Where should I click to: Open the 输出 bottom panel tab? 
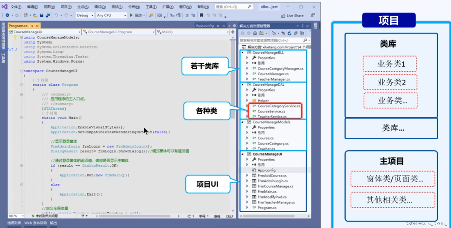[x=53, y=223]
